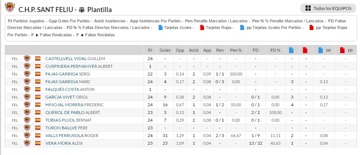
Task: Click the team crest in Castellvell Vidal row
Action: click(x=27, y=59)
